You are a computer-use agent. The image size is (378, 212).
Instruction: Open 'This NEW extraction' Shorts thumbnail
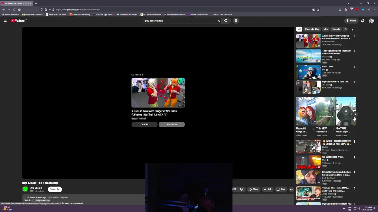326,111
